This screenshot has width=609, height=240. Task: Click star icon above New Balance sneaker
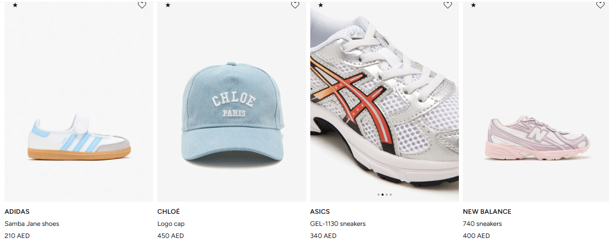(474, 5)
